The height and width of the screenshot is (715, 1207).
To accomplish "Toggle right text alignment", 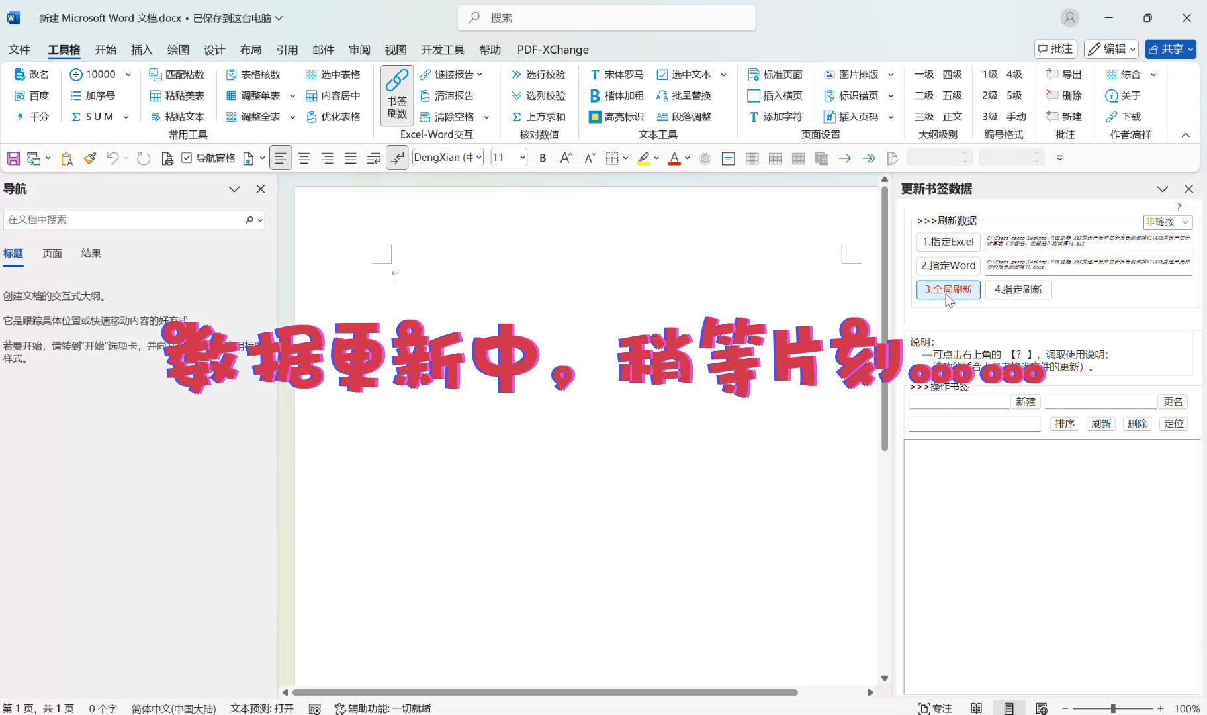I will (328, 158).
